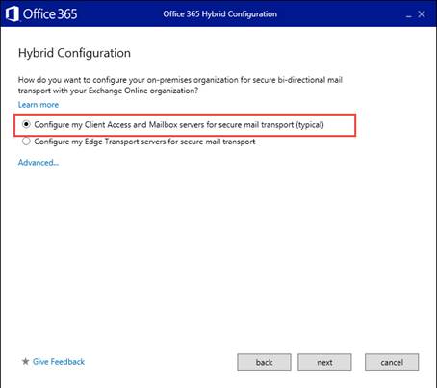Image resolution: width=437 pixels, height=388 pixels.
Task: Select the Client Access and Mailbox servers radio button
Action: [x=26, y=124]
